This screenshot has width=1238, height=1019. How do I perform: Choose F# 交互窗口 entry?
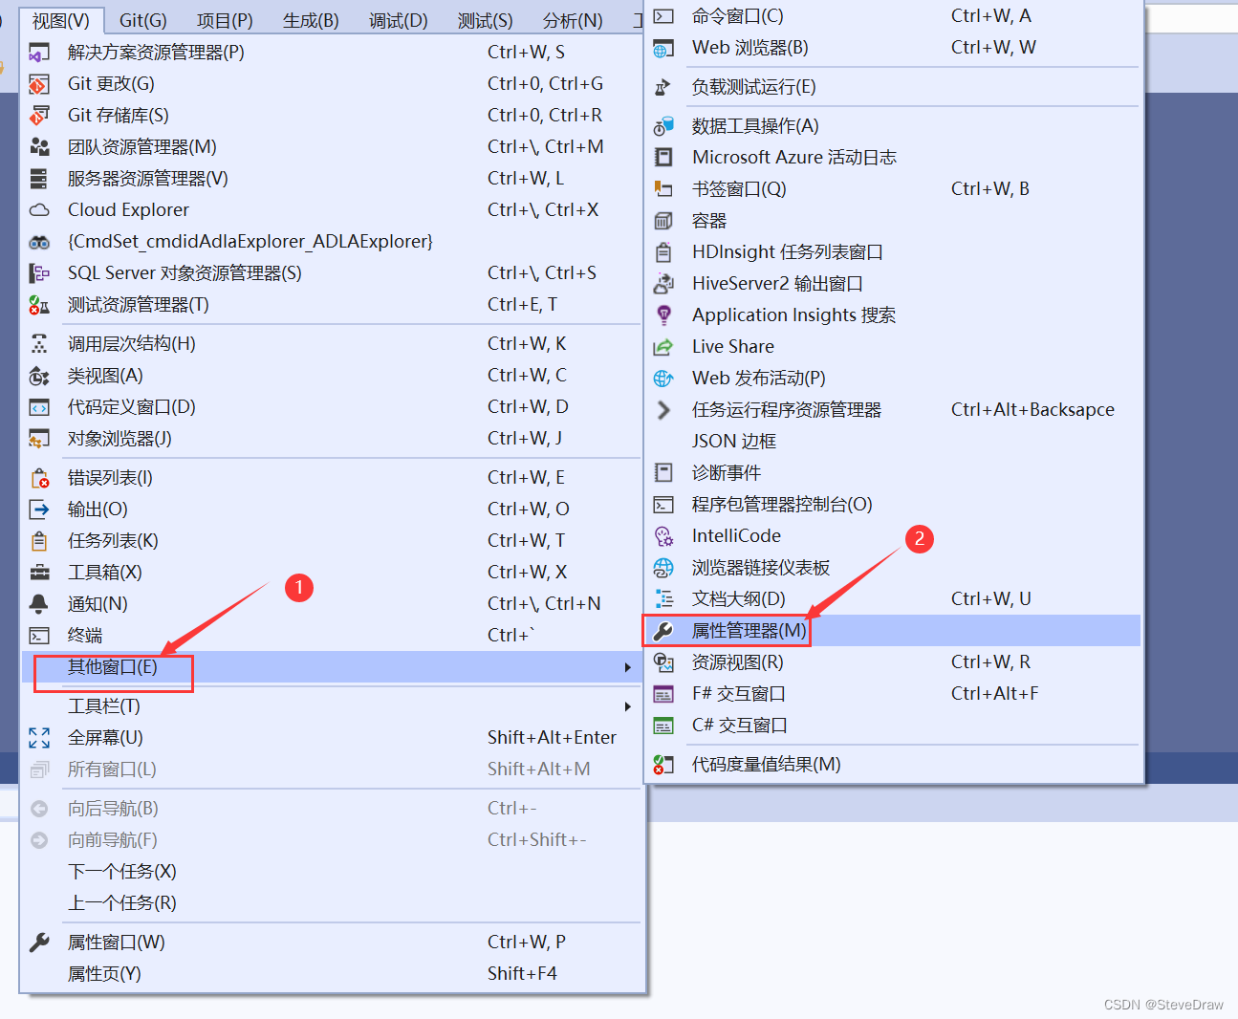pyautogui.click(x=894, y=694)
